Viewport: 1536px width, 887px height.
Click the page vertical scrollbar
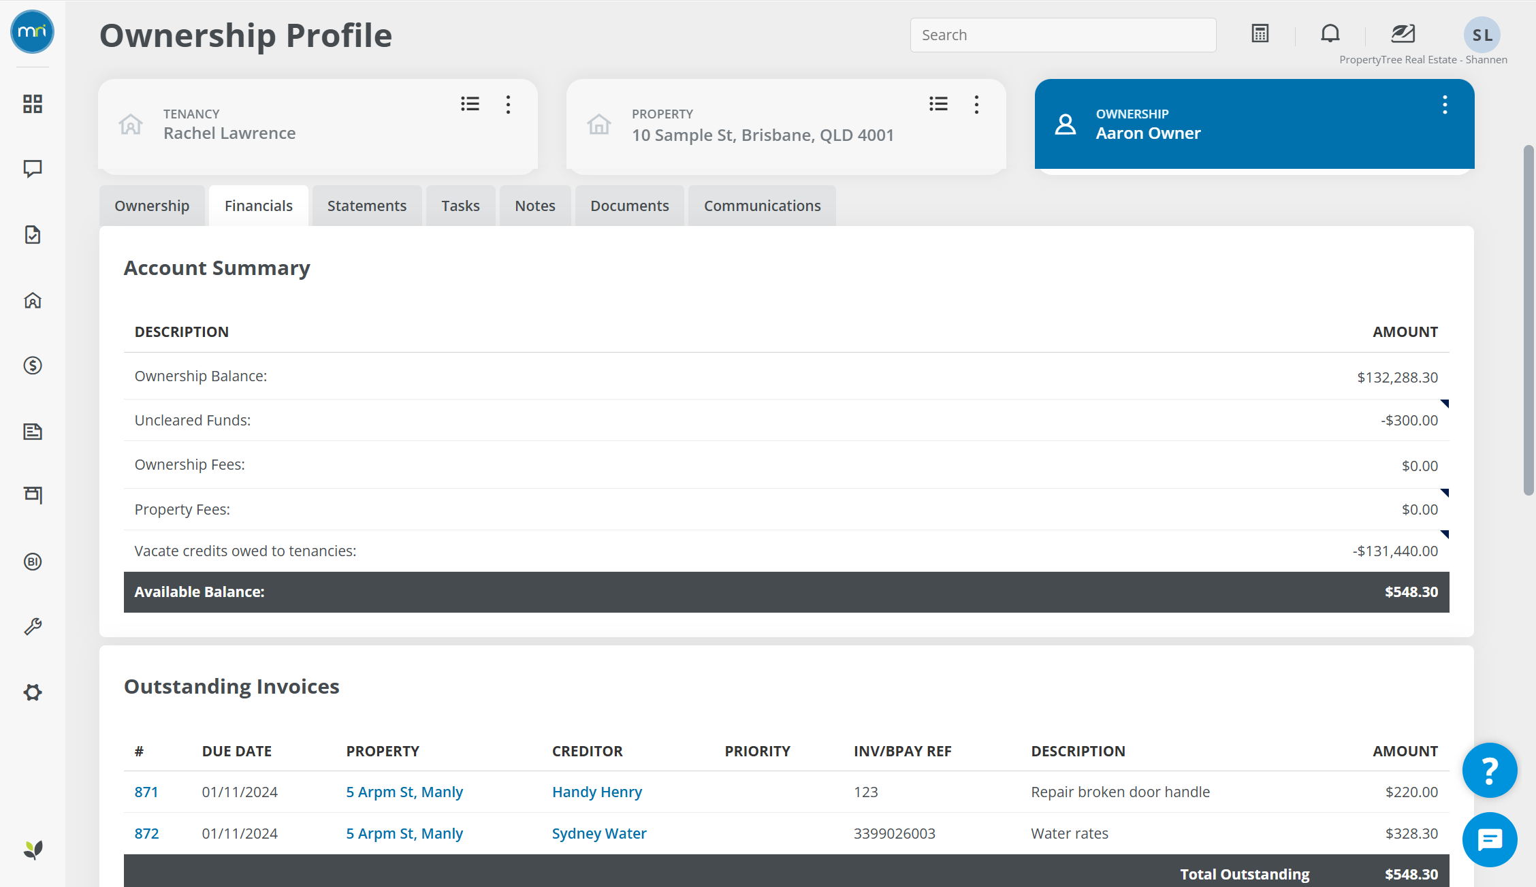click(x=1529, y=320)
